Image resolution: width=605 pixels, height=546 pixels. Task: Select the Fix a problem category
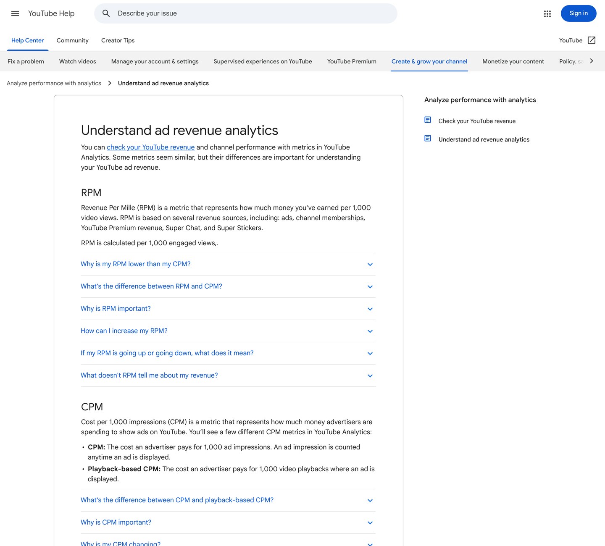[x=26, y=61]
